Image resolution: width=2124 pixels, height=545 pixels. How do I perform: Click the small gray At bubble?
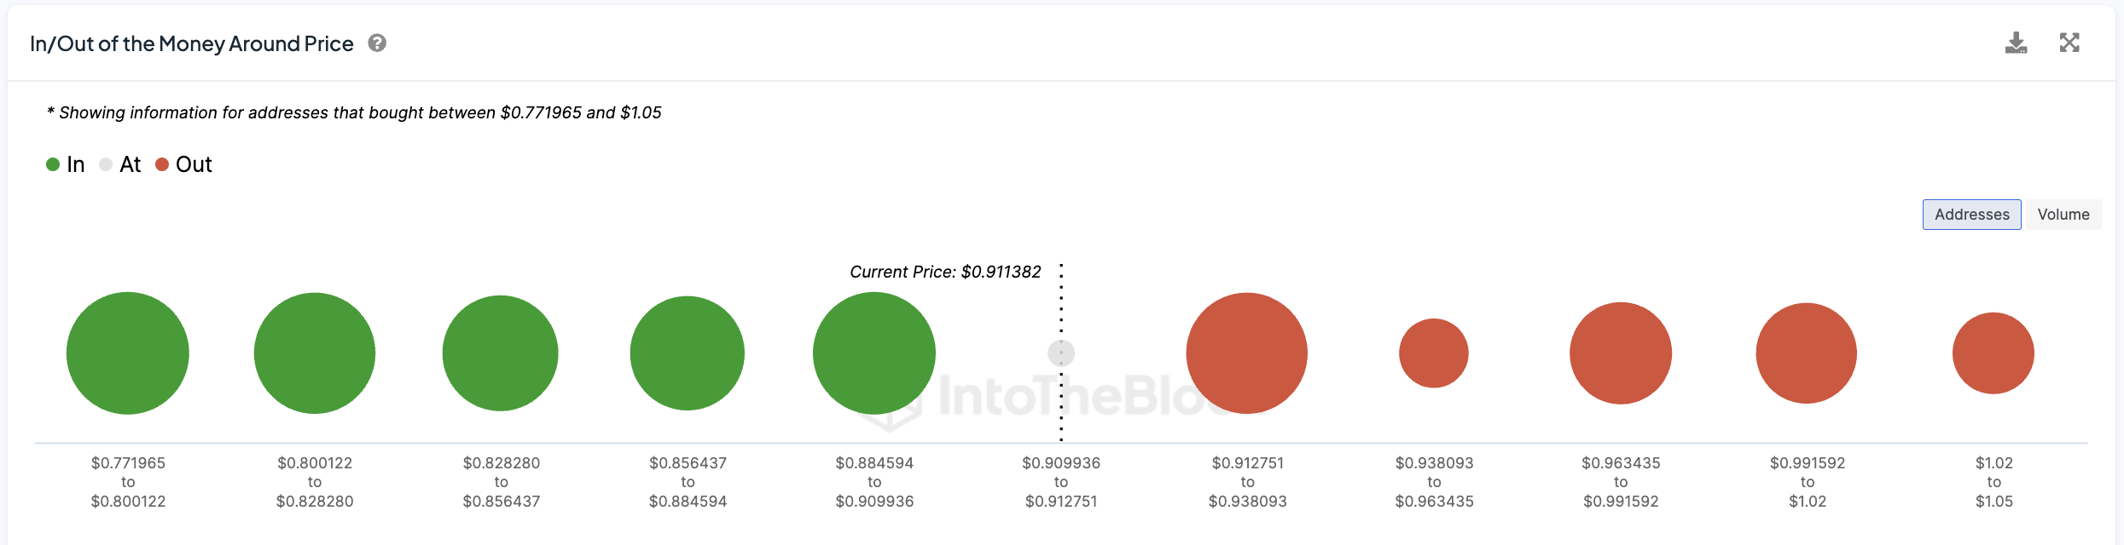(1061, 353)
